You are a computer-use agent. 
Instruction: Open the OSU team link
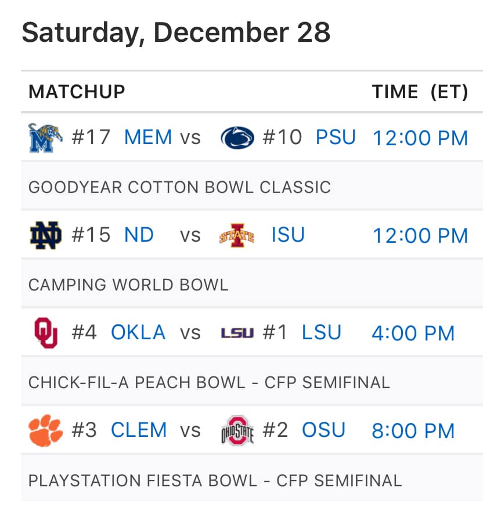point(323,431)
